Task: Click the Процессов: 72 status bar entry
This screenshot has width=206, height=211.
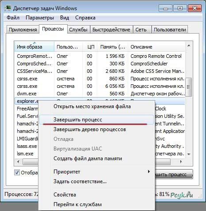Action: (x=22, y=194)
